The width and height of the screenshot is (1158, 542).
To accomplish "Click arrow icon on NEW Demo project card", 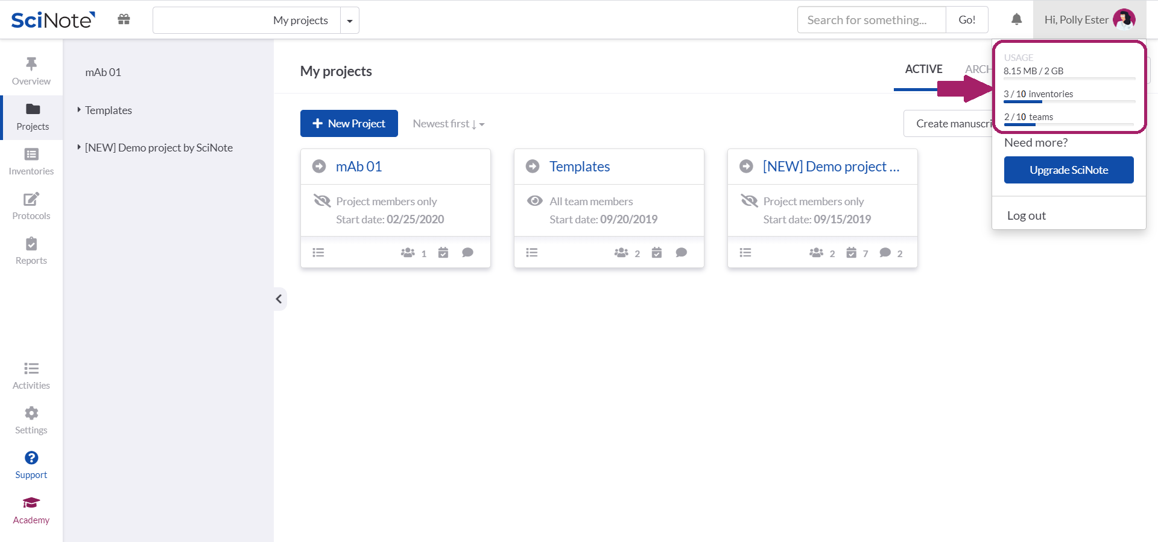I will [x=746, y=167].
